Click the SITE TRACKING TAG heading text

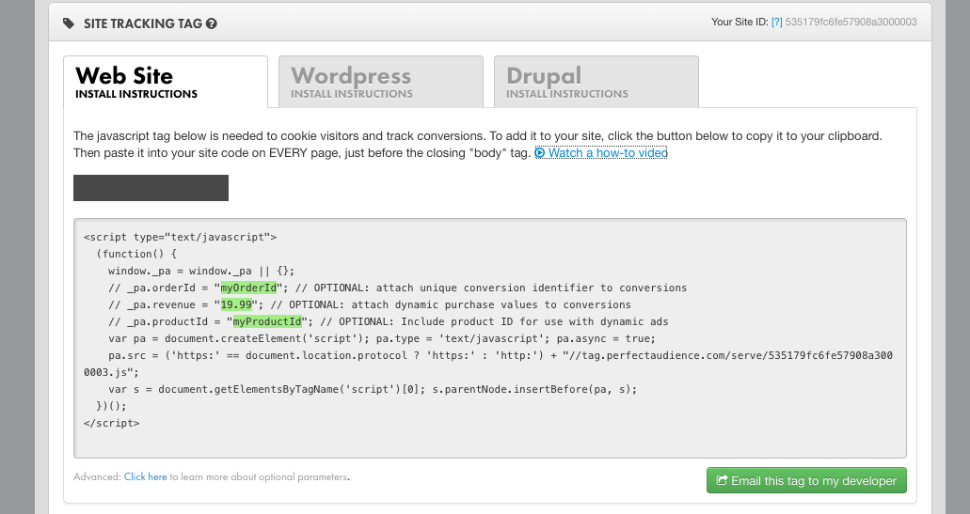[x=143, y=23]
